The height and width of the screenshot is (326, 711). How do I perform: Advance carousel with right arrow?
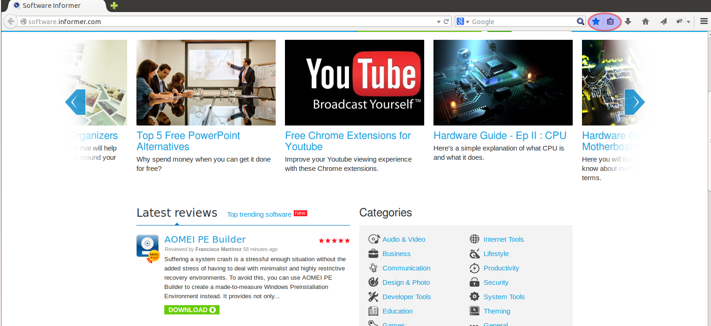pyautogui.click(x=634, y=102)
